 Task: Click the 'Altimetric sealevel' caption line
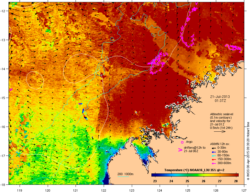pyautogui.click(x=222, y=114)
